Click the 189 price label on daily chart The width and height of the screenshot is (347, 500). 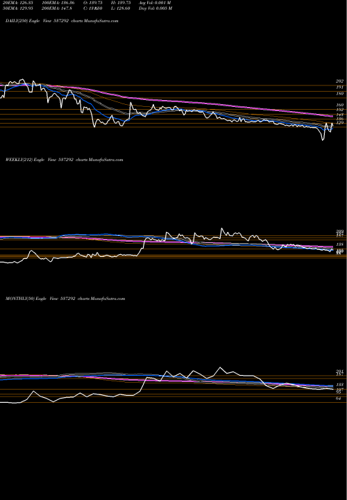click(x=339, y=94)
